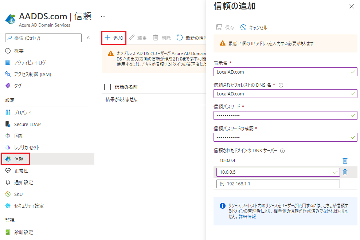The image size is (360, 240).
Task: Click the 信頼パスワード field
Action: 285,115
